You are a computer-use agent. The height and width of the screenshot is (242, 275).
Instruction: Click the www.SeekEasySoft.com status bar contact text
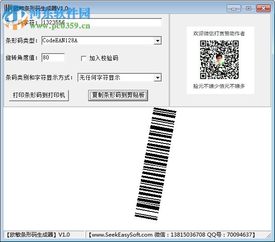point(171,235)
